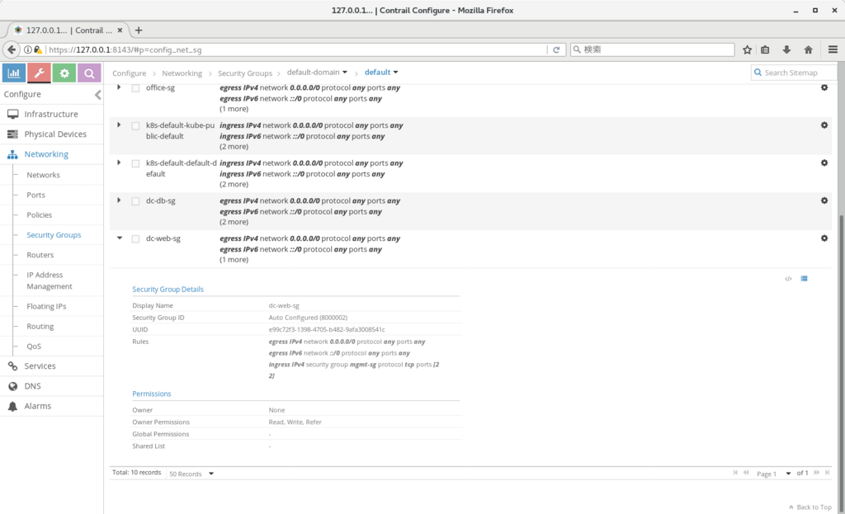Focus the Firefox search box
This screenshot has width=845, height=514.
pyautogui.click(x=653, y=50)
